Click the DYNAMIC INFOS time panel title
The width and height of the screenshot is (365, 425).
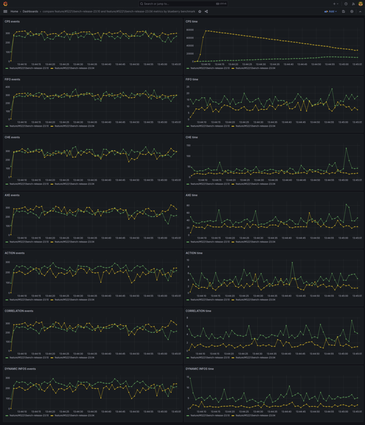[x=200, y=369]
